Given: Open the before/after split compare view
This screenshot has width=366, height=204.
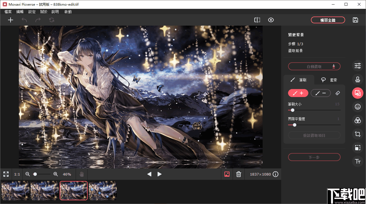Looking at the screenshot, I should coord(257,20).
